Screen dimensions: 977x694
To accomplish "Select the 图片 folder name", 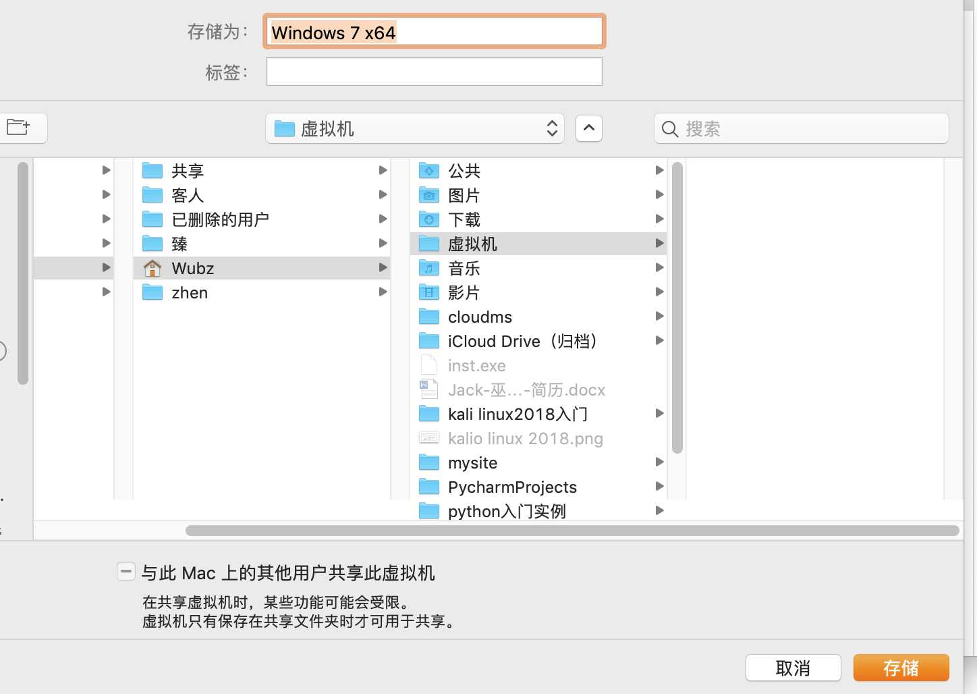I will [464, 195].
